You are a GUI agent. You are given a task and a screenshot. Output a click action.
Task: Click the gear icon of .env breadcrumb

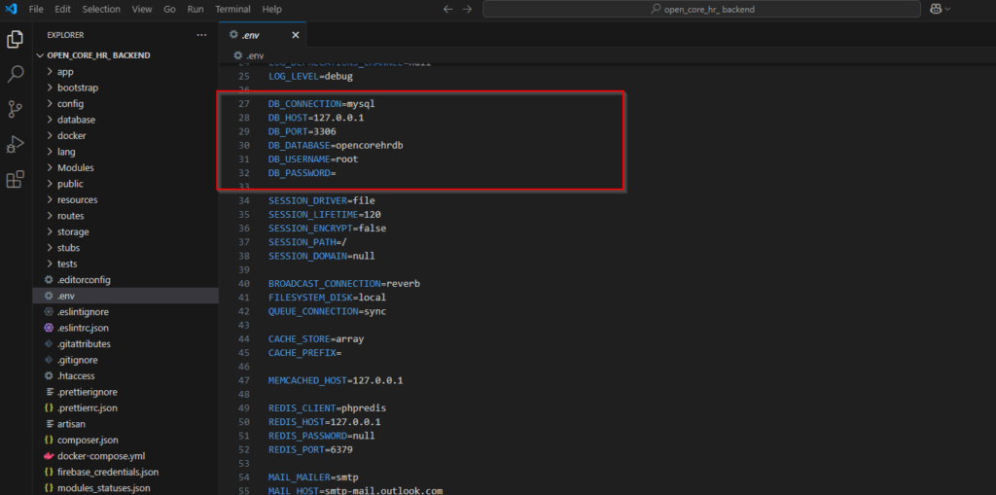(x=237, y=55)
